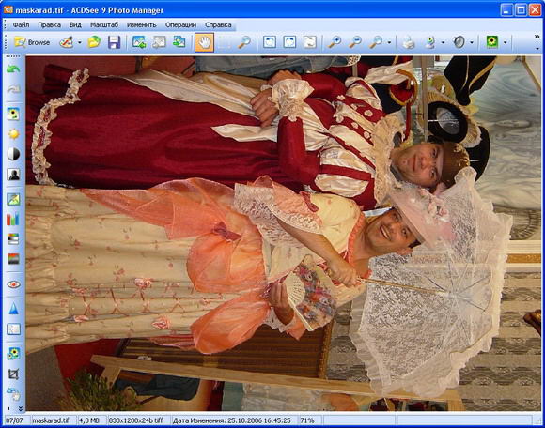
Task: Open the sharpen blue triangle tool
Action: (13, 309)
